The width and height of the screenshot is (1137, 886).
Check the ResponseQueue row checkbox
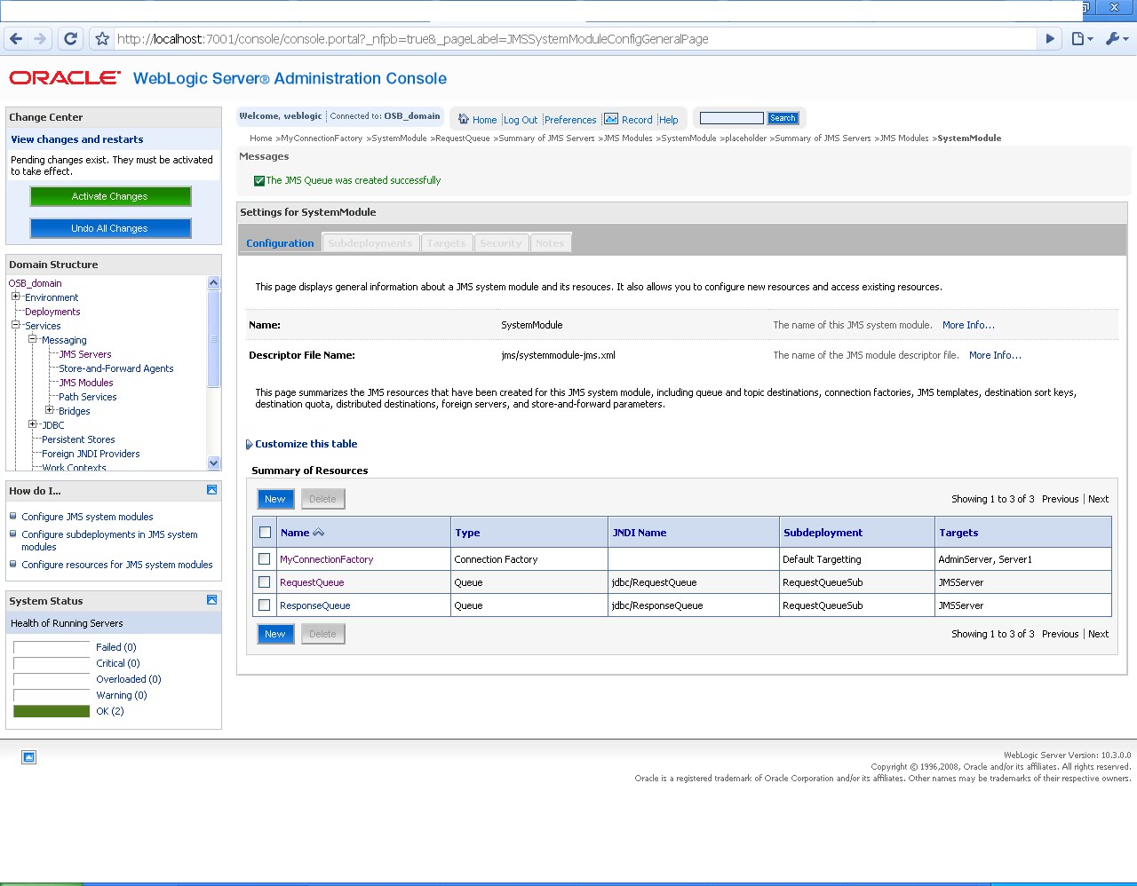pos(264,605)
